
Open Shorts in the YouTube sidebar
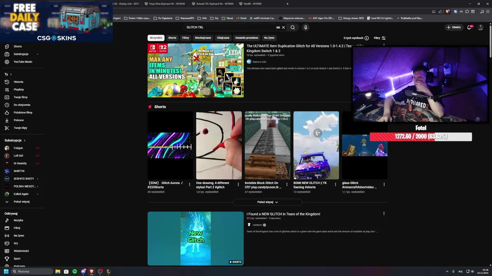pos(18,46)
